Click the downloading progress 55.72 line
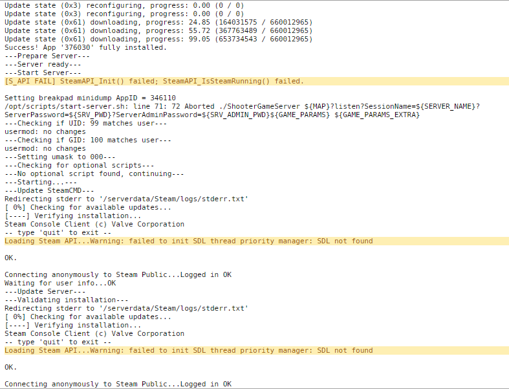This screenshot has width=509, height=389. pos(158,30)
